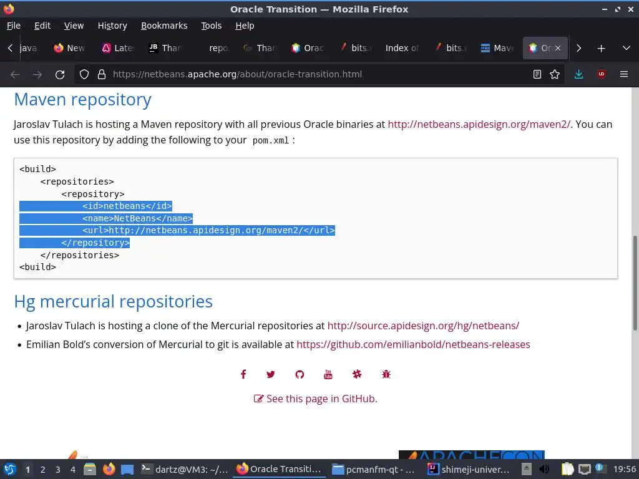
Task: Launch Firefox from taskbar quick launcher
Action: tap(109, 469)
